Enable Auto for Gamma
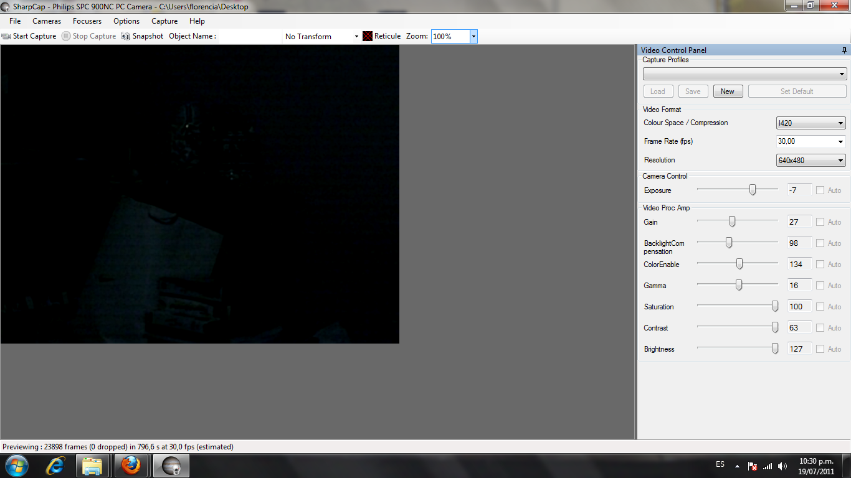Image resolution: width=851 pixels, height=478 pixels. pyautogui.click(x=820, y=286)
